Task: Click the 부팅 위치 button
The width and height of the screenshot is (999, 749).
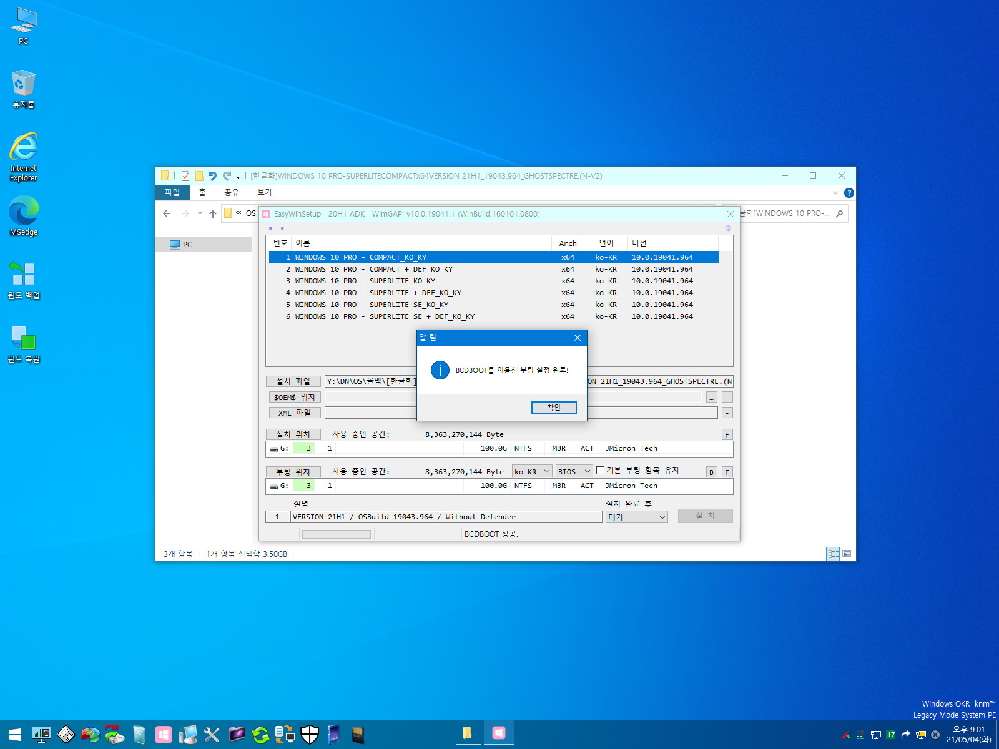Action: point(293,472)
